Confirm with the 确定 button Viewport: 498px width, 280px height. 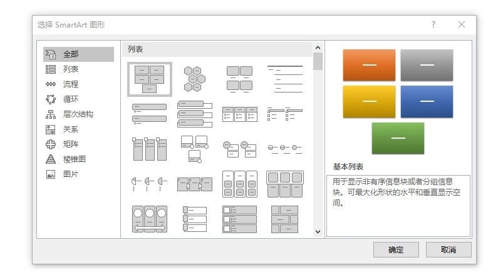396,249
